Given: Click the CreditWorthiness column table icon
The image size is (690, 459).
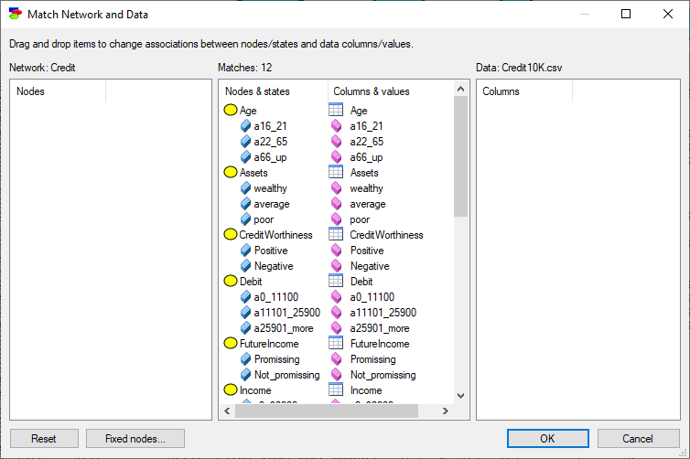Looking at the screenshot, I should (336, 234).
